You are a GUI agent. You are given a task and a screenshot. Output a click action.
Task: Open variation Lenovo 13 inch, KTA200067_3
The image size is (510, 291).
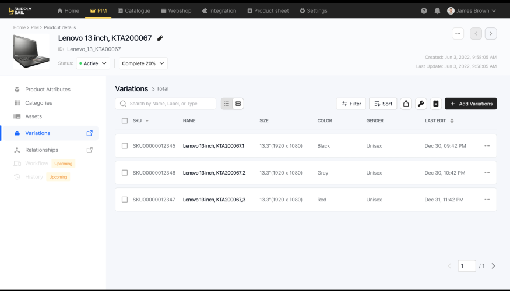(214, 200)
